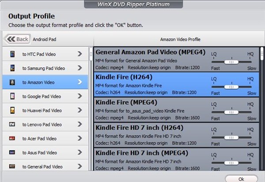Select 'to General Pad Video' category
265x182 pixels.
click(x=45, y=166)
